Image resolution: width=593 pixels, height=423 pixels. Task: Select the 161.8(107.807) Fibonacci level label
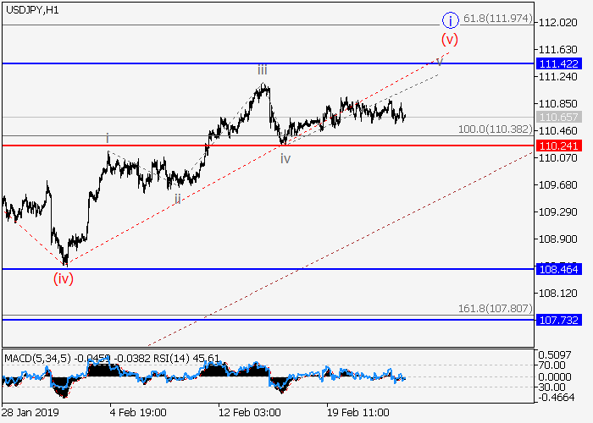495,310
